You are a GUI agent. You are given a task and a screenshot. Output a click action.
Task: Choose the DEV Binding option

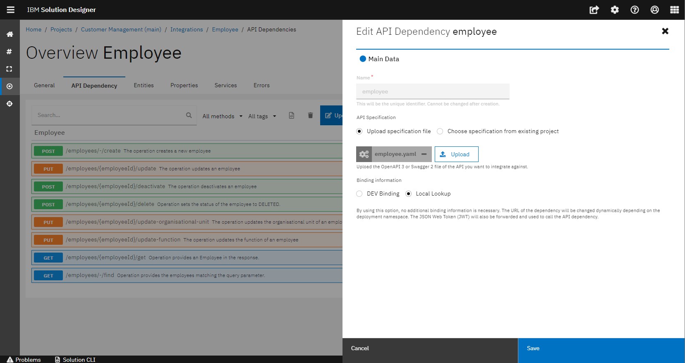click(x=359, y=194)
